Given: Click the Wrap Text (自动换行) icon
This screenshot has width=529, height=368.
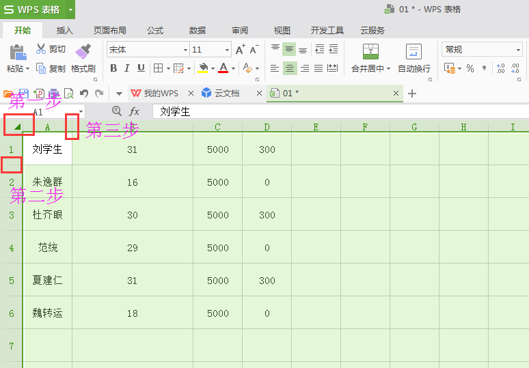Looking at the screenshot, I should tap(413, 52).
